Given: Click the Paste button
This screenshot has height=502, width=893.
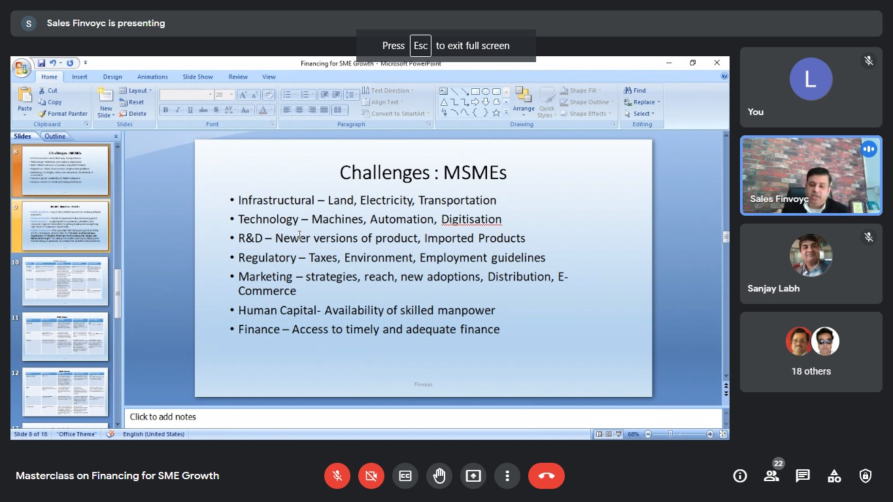Looking at the screenshot, I should click(x=25, y=102).
